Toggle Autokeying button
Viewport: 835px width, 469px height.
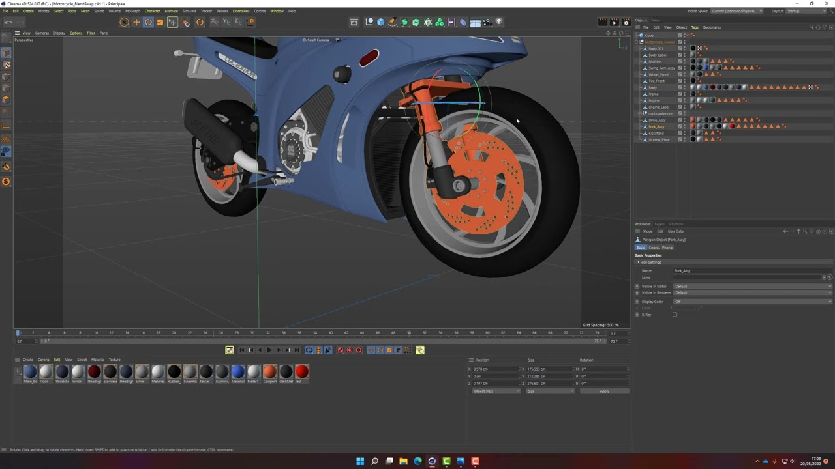[x=350, y=350]
